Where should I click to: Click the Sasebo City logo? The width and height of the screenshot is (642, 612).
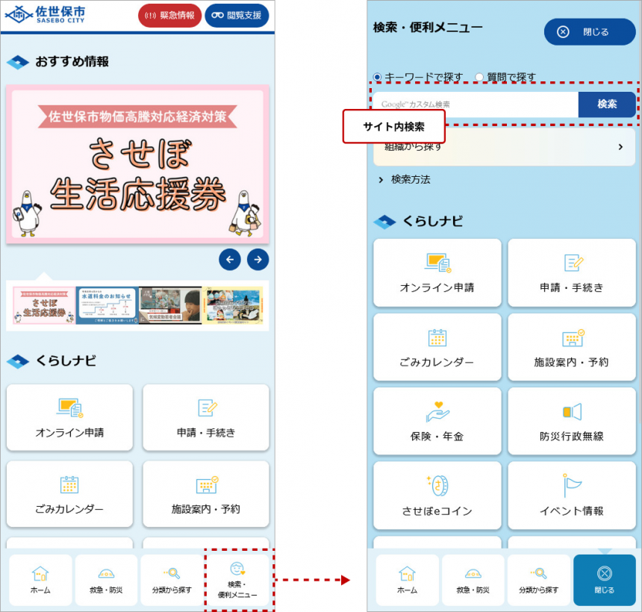[46, 15]
